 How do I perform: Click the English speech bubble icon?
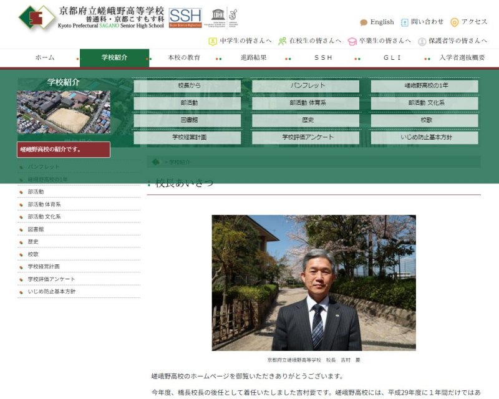(x=364, y=22)
